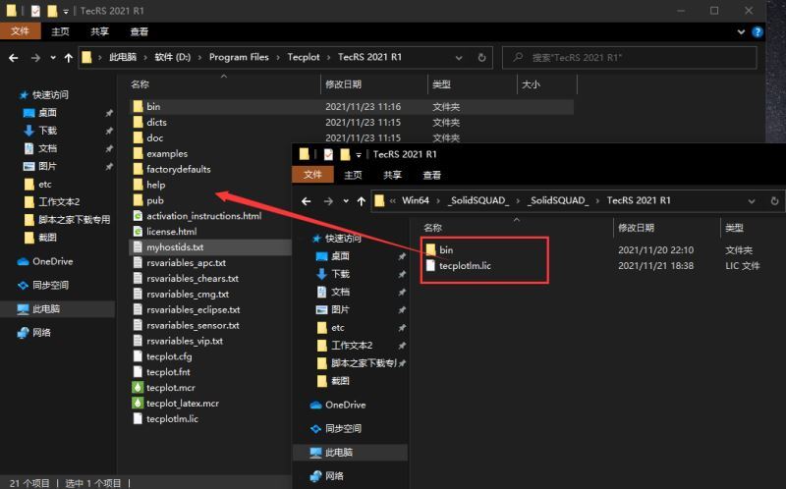The width and height of the screenshot is (786, 489).
Task: Expand the address path dropdown in front window
Action: point(752,201)
